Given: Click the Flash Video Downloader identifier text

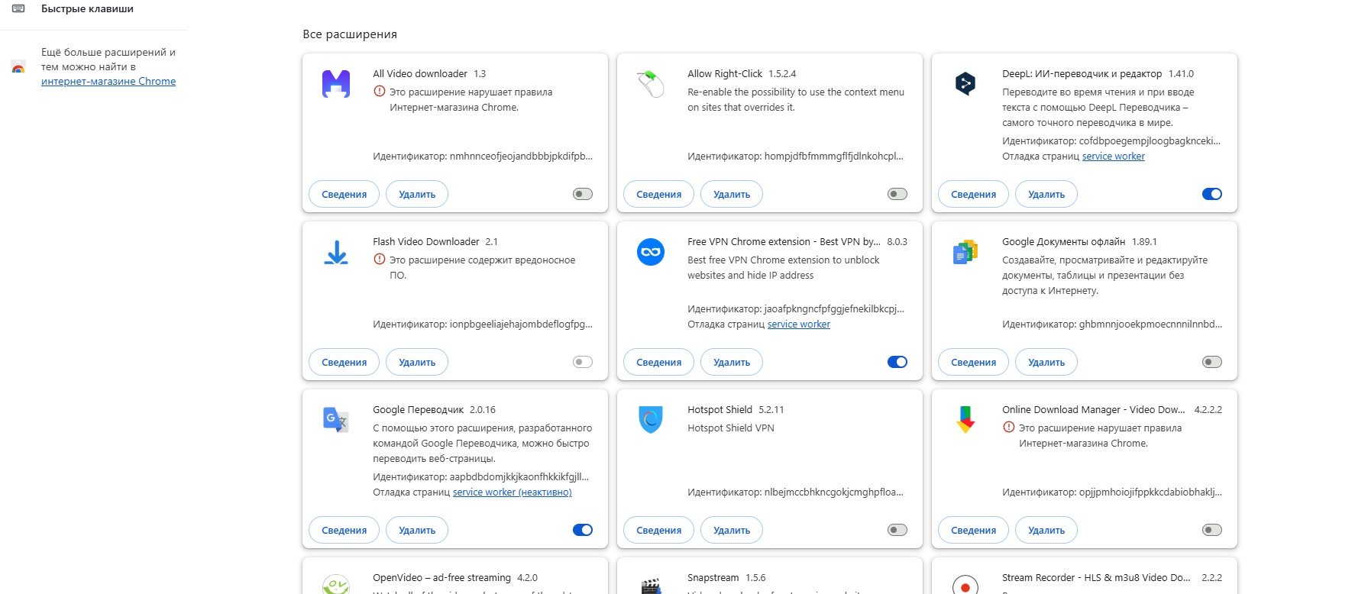Looking at the screenshot, I should 483,324.
